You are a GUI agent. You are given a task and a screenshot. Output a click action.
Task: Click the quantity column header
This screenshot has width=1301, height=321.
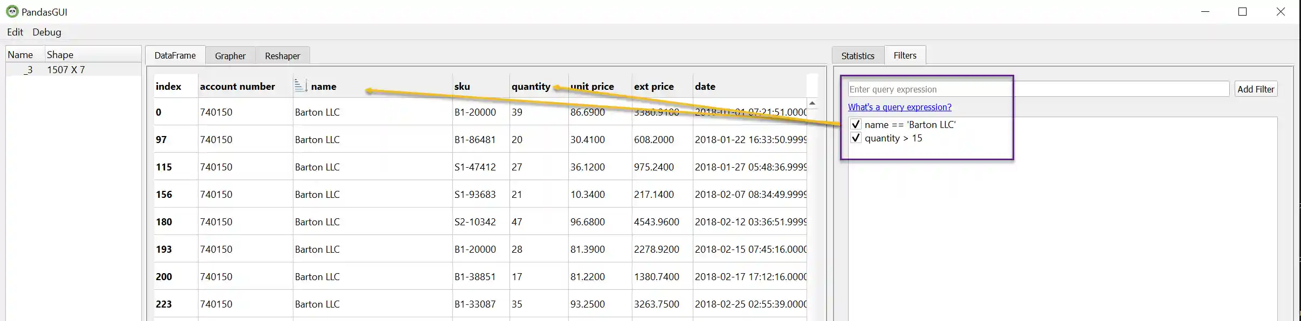pyautogui.click(x=531, y=87)
